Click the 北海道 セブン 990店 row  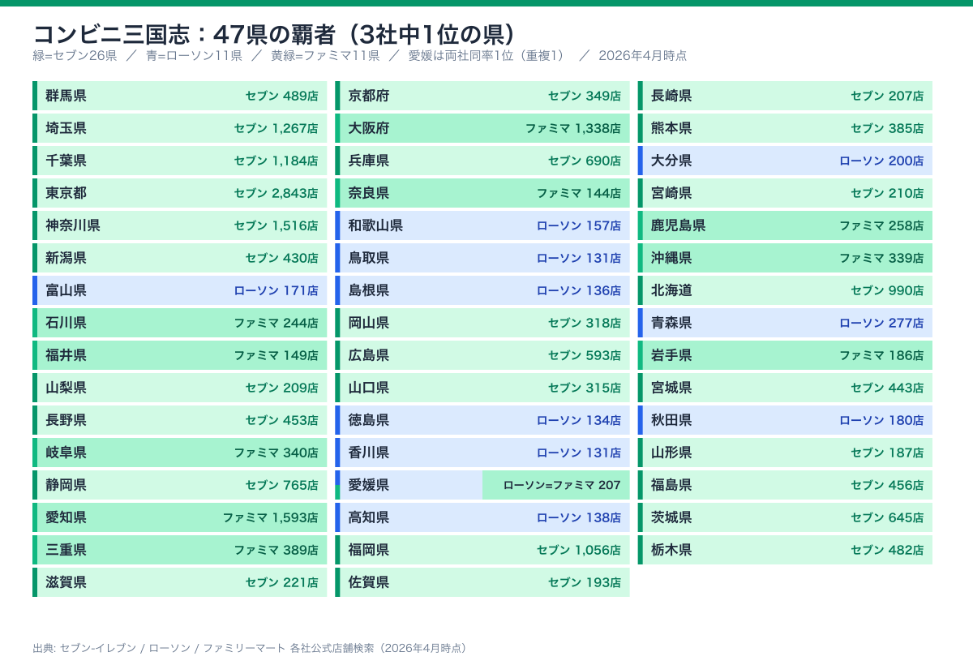(x=785, y=290)
